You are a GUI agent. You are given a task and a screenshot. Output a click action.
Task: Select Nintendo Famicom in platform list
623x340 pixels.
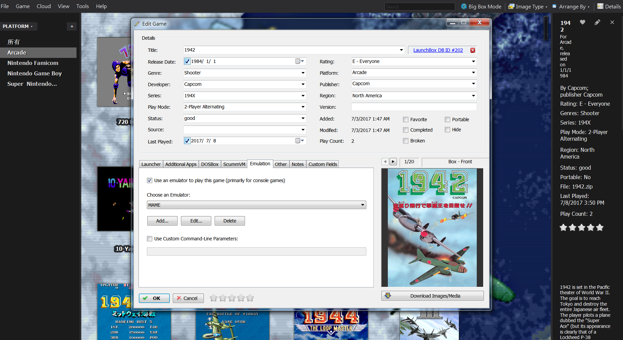point(33,63)
